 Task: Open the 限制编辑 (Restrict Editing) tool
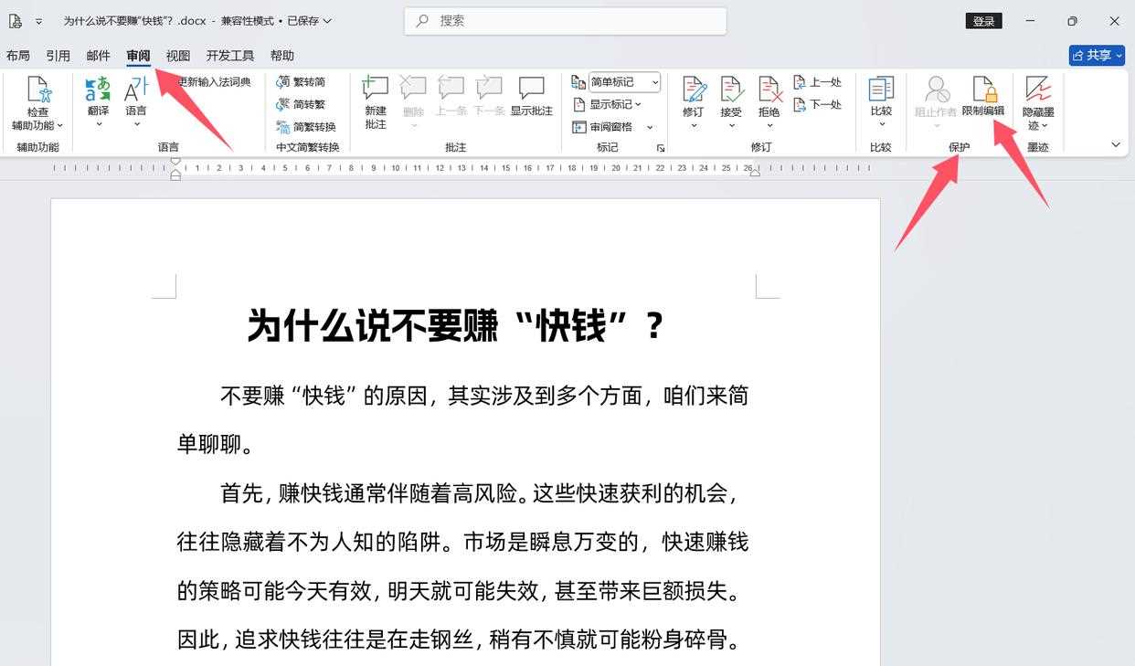(x=985, y=100)
